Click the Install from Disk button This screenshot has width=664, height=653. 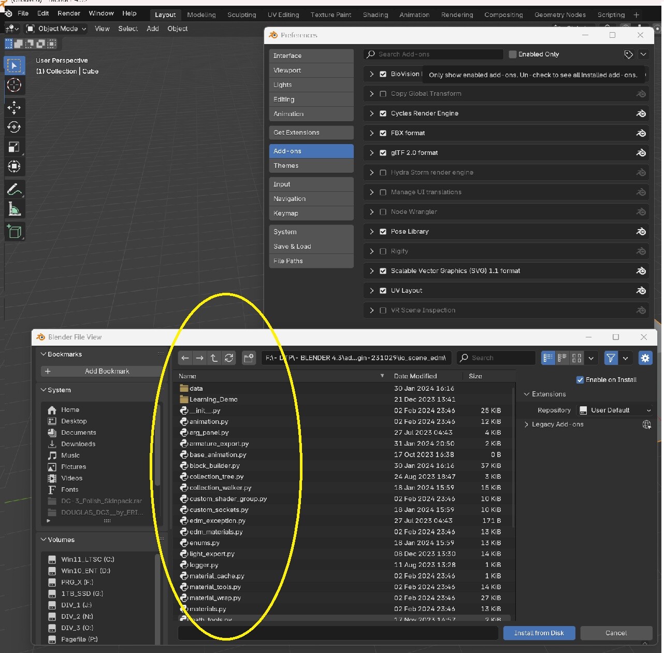(x=539, y=633)
